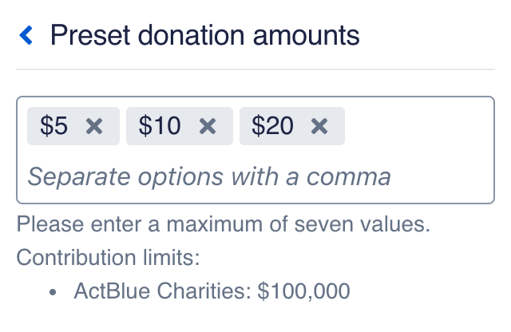Select the $20 amount chip label
Screen dimensions: 511x332
[272, 126]
